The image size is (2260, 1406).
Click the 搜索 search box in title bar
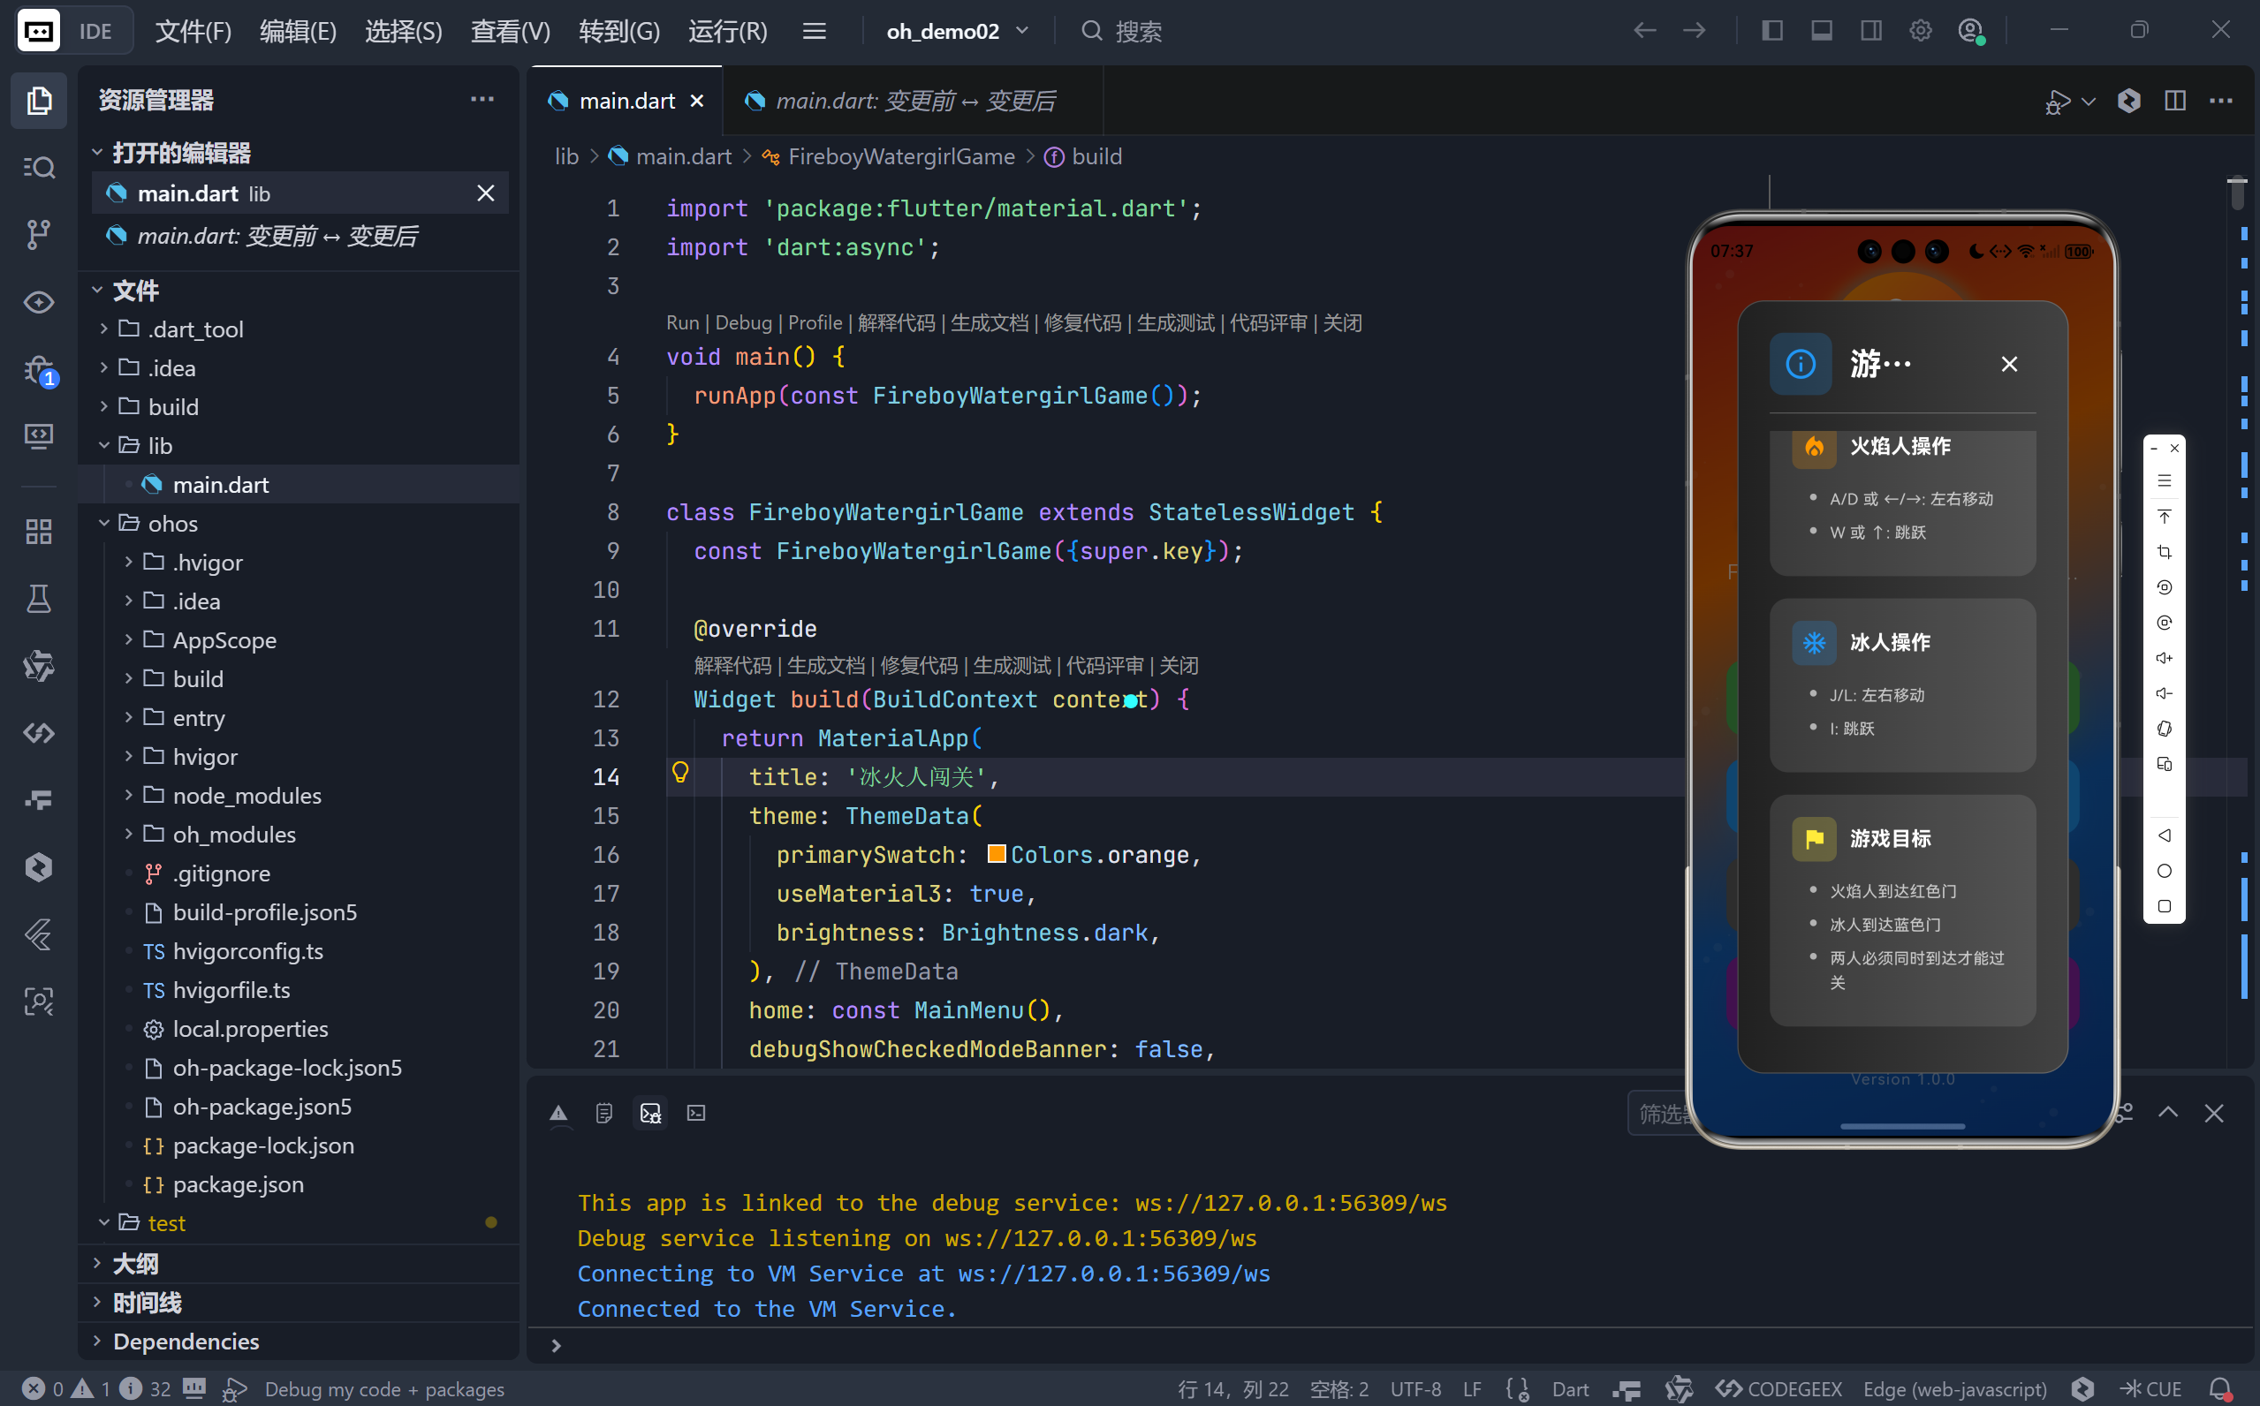click(x=1137, y=31)
